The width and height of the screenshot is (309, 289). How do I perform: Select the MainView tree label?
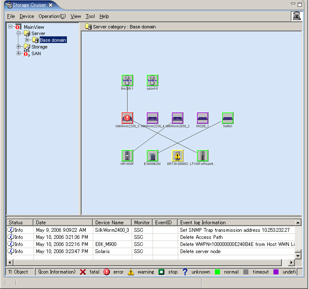coord(34,27)
